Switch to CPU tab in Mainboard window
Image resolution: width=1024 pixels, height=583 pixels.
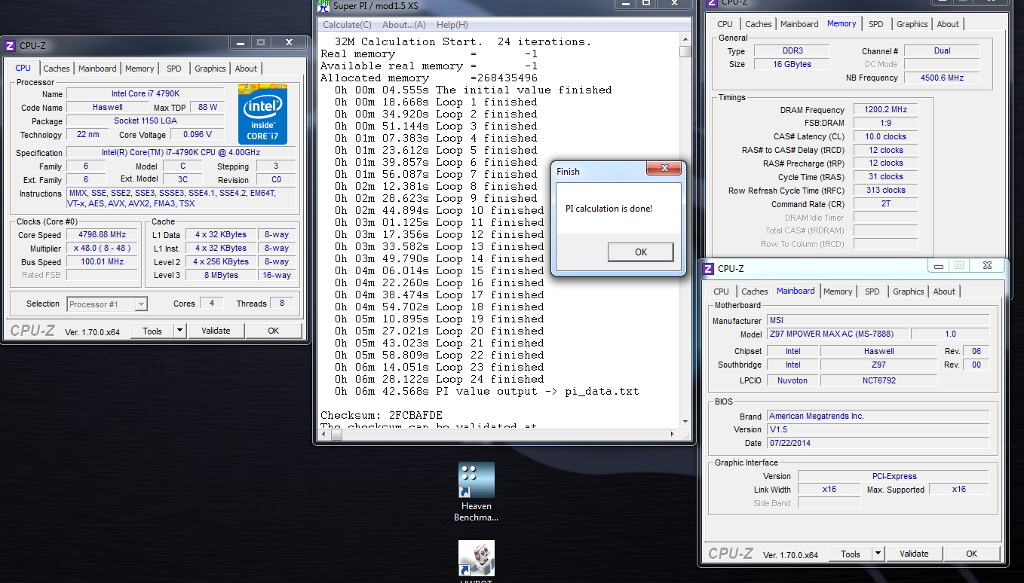pyautogui.click(x=722, y=291)
